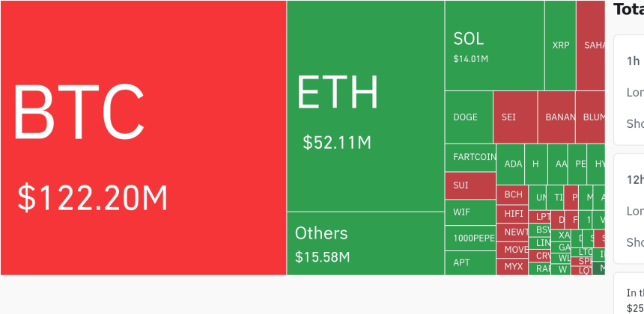Select the XRP heatmap tile

560,46
